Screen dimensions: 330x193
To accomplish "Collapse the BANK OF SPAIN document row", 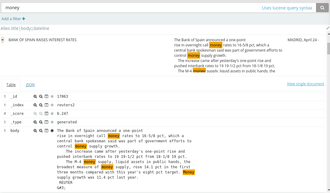I will tap(2, 40).
